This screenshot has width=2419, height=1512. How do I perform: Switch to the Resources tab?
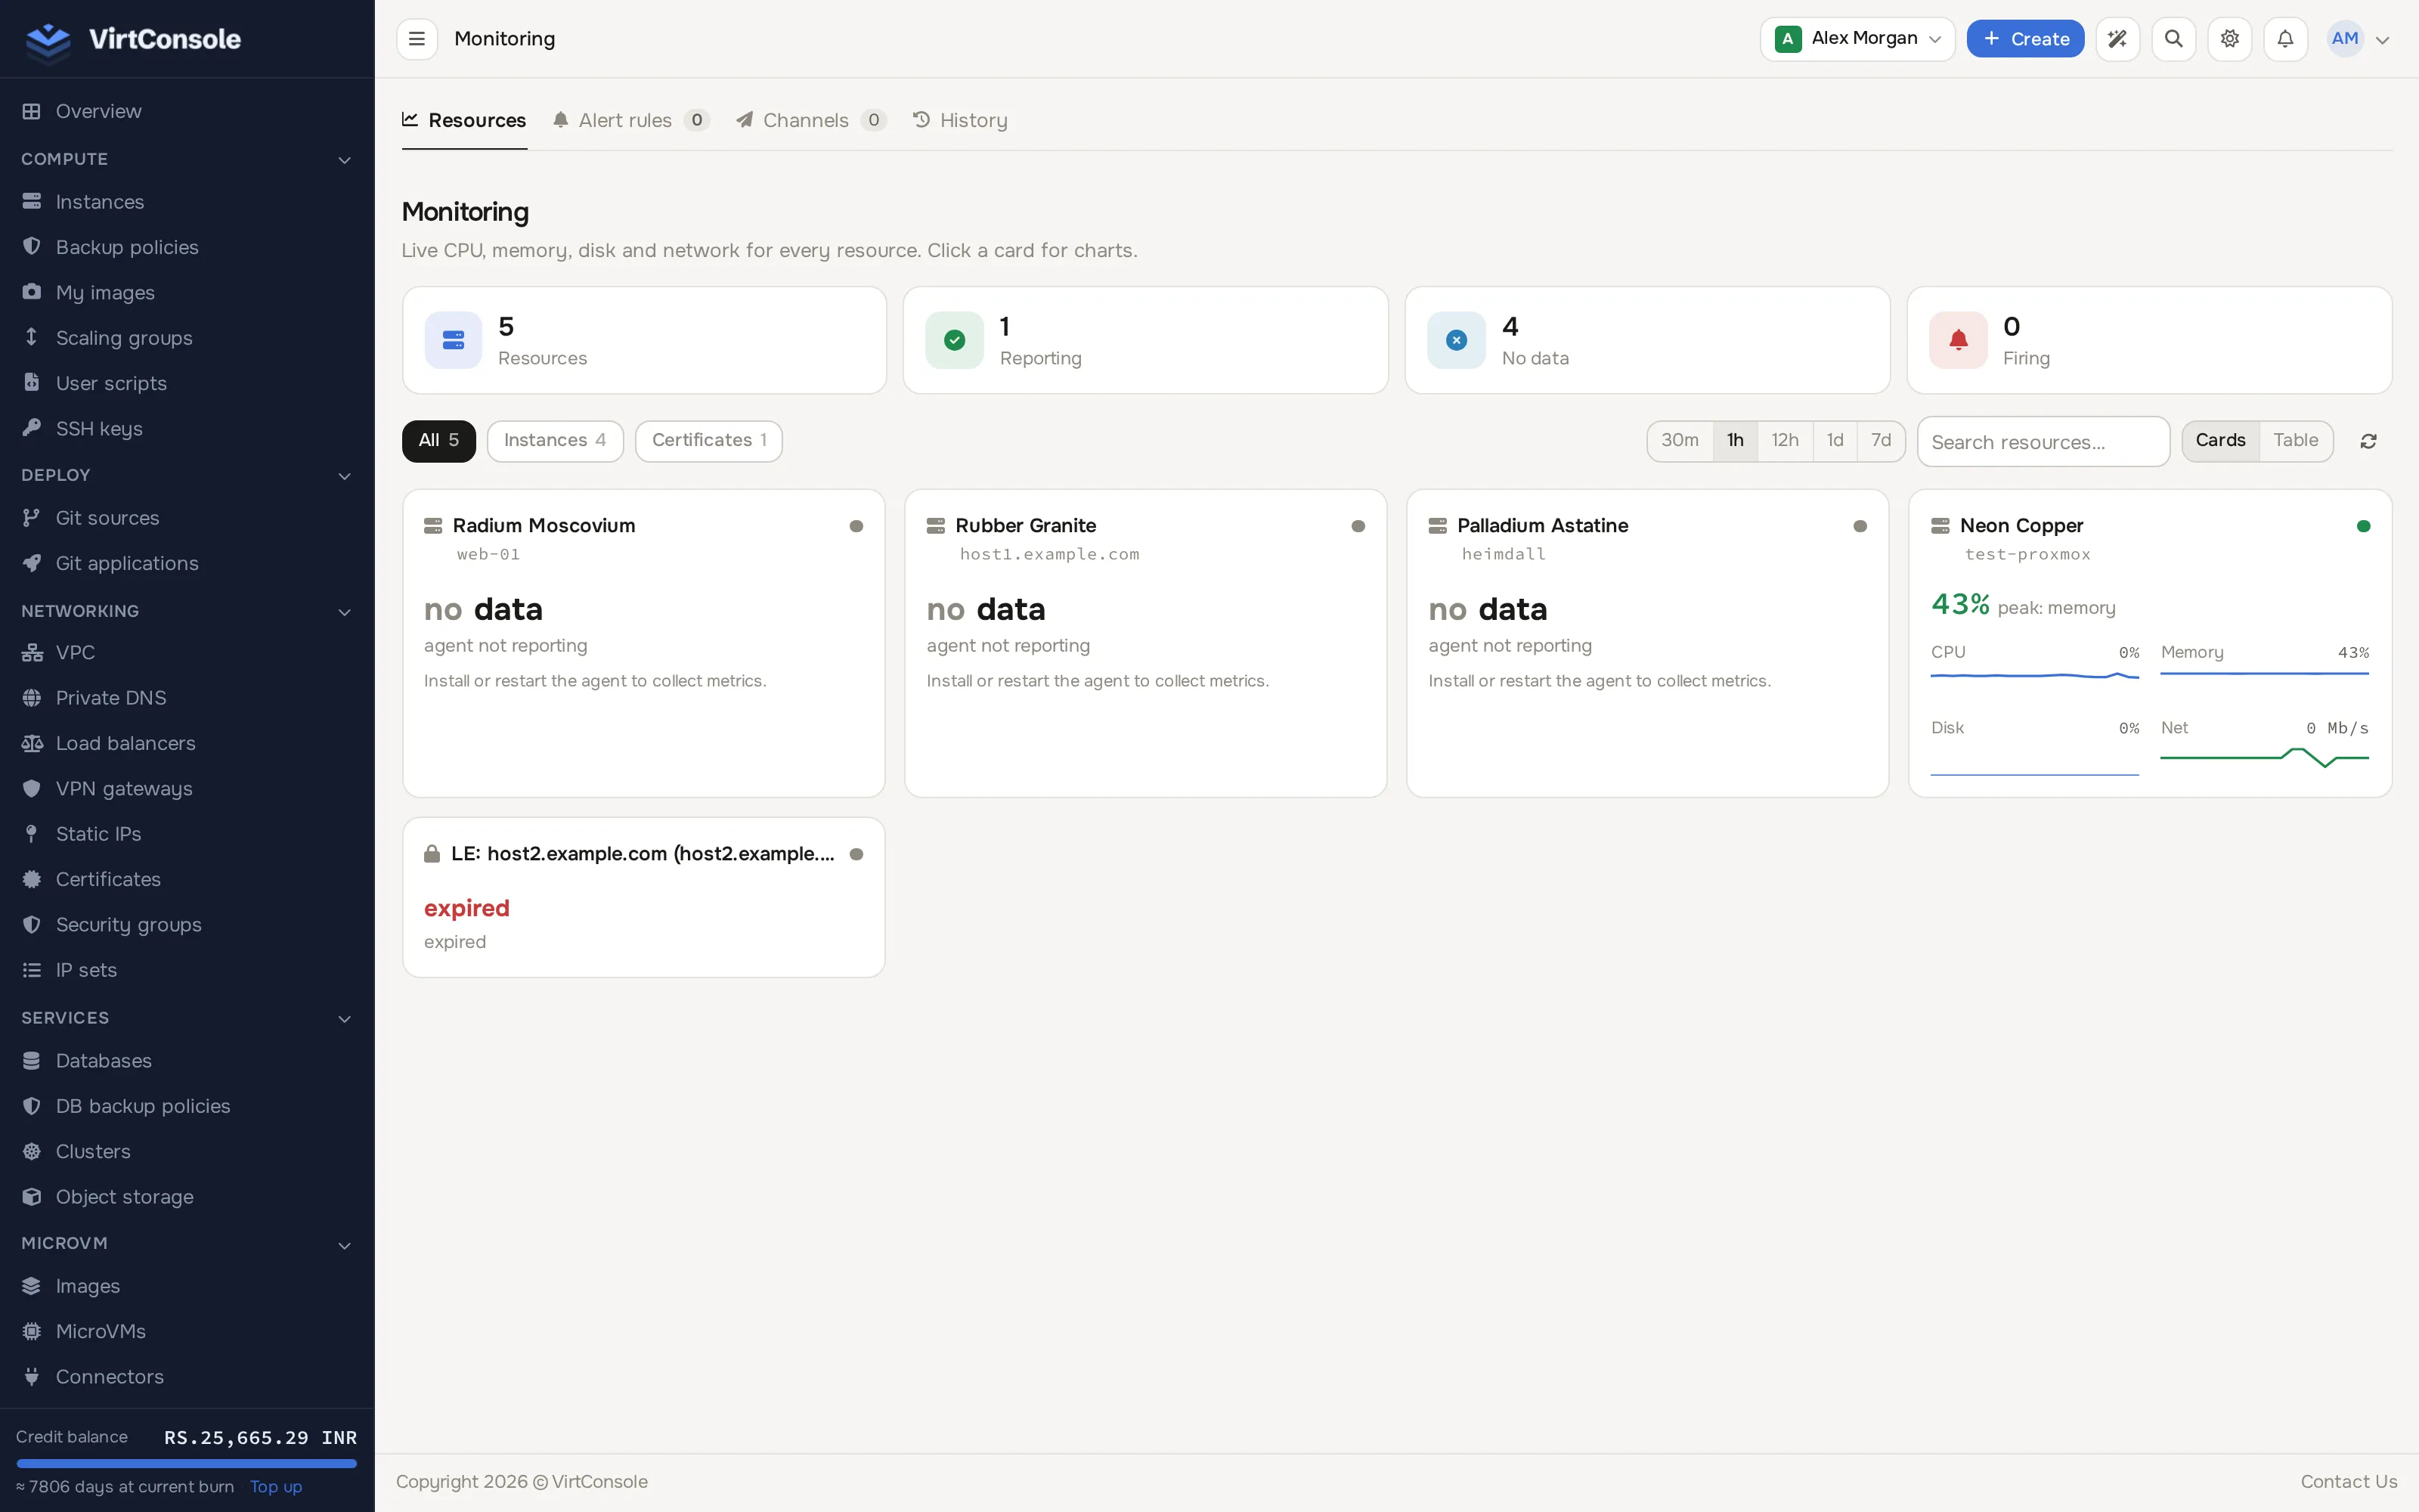coord(464,120)
